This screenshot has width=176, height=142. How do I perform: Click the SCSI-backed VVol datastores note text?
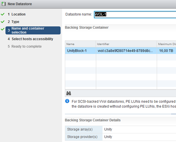[124, 104]
